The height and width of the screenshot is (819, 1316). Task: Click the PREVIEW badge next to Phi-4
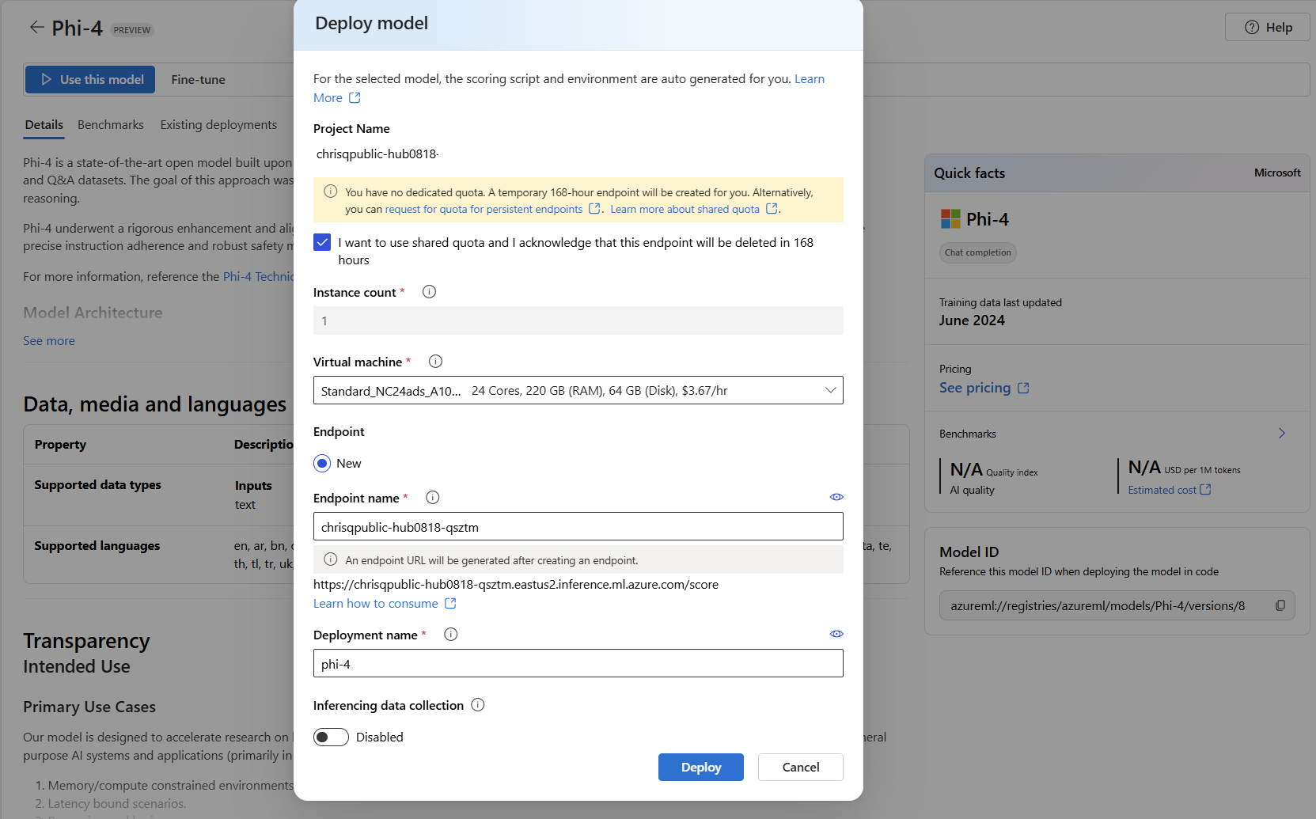point(131,30)
